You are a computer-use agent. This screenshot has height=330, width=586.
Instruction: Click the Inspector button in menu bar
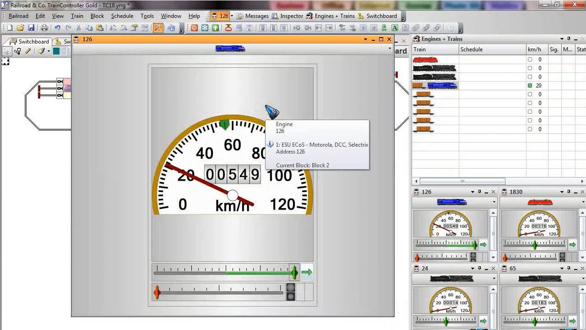(288, 16)
